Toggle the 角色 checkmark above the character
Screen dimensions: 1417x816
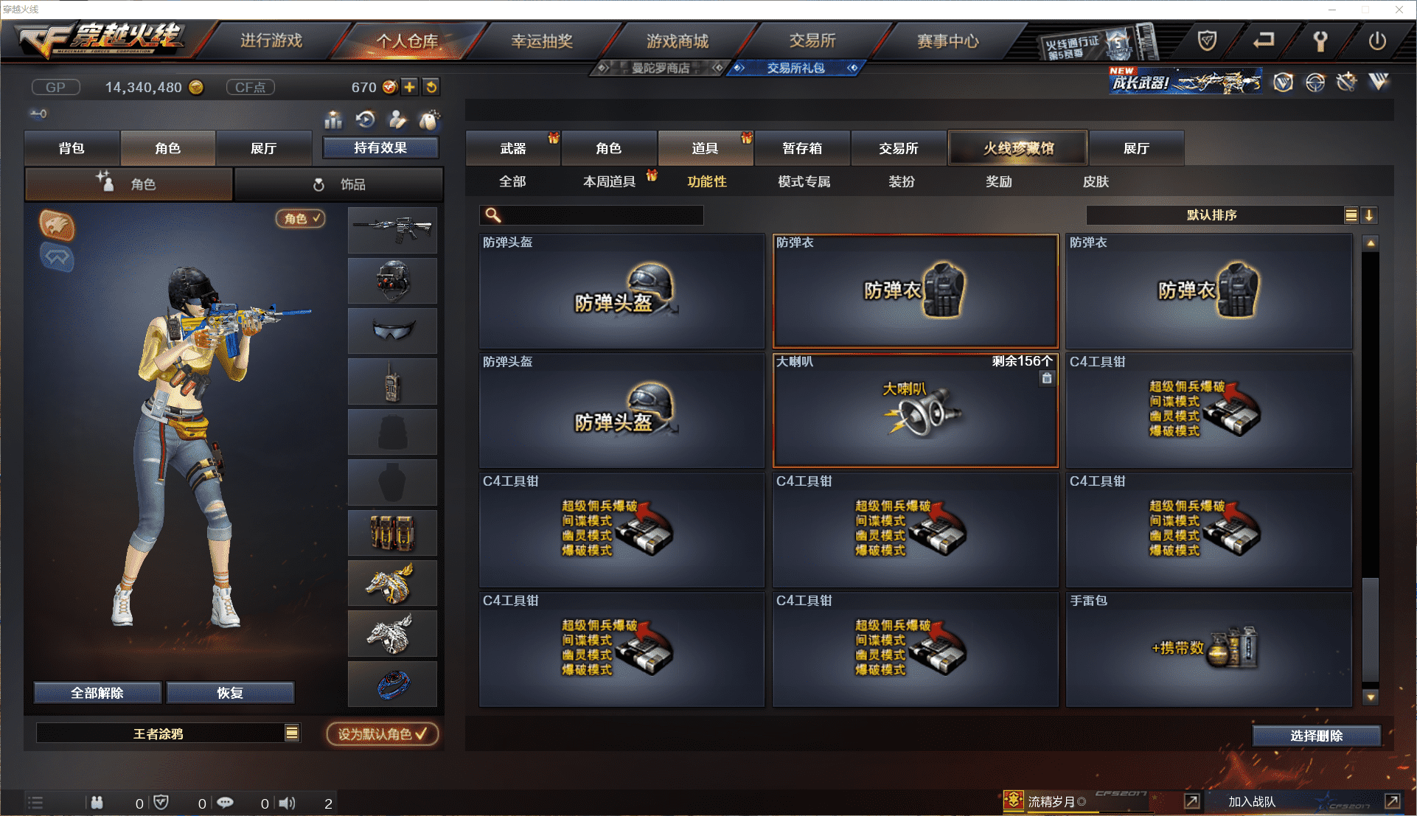coord(301,219)
